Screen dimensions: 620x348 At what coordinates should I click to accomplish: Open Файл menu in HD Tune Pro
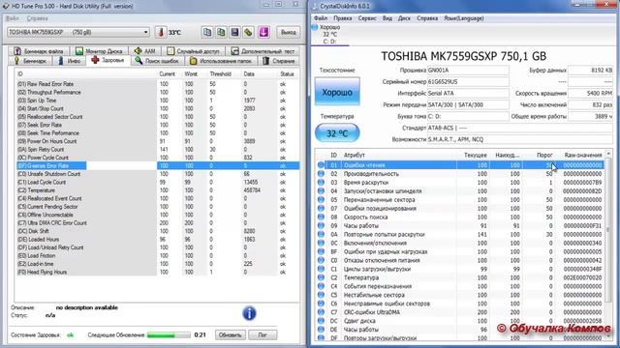pos(13,18)
